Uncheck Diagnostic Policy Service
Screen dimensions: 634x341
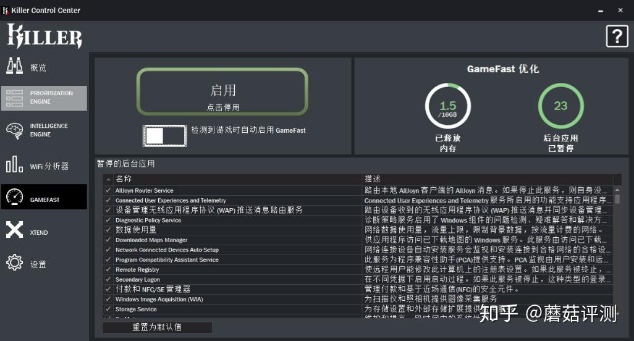tap(108, 220)
